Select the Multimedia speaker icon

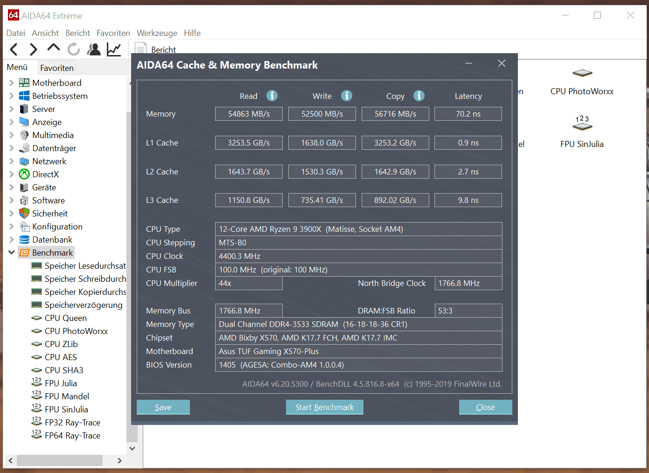pos(24,135)
